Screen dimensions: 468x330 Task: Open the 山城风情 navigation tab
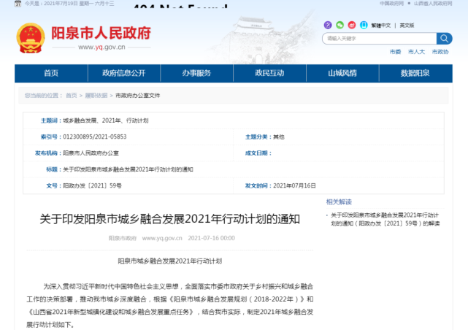pos(342,73)
